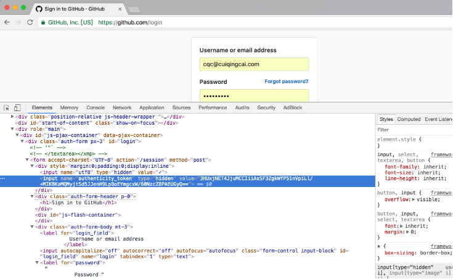Click the Styles filter box
The height and width of the screenshot is (279, 453).
point(413,130)
